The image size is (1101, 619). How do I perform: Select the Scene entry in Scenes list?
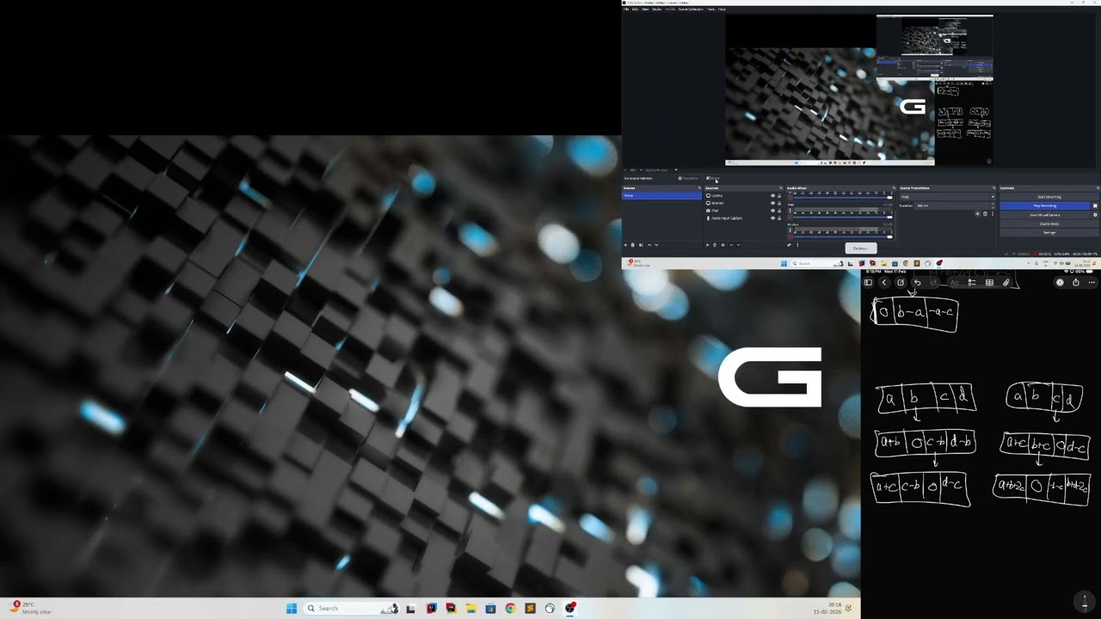click(661, 195)
